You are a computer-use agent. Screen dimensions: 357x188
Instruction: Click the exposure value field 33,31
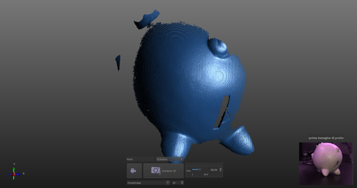coord(214,170)
